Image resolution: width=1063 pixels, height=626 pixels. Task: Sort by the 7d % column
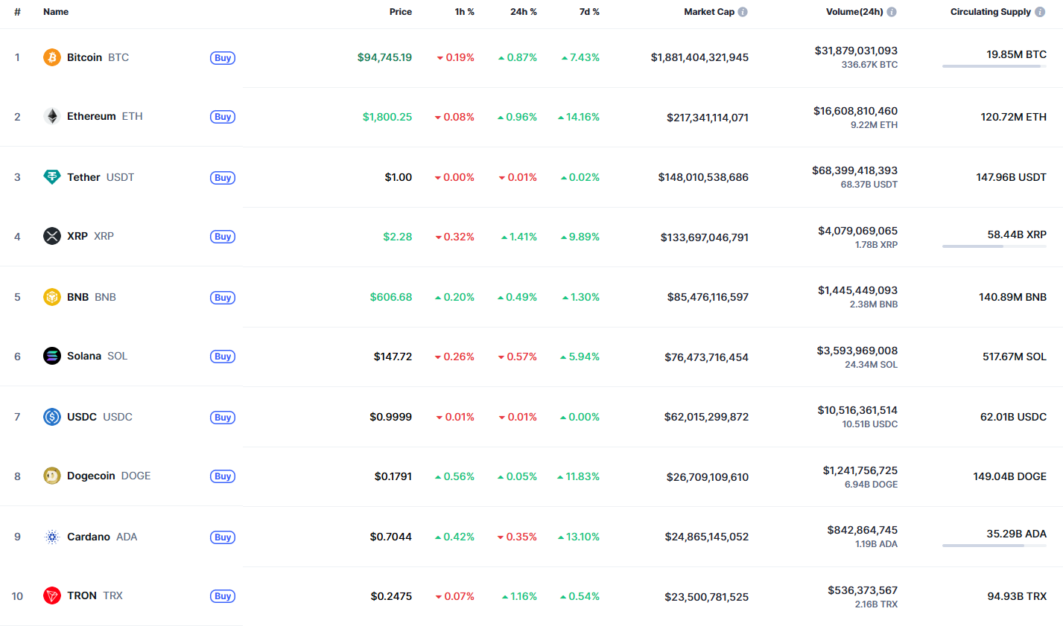tap(589, 12)
